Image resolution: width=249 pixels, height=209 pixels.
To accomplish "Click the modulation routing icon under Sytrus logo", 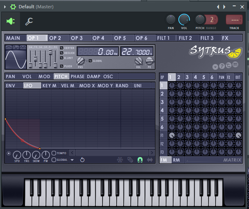I will point(229,65).
